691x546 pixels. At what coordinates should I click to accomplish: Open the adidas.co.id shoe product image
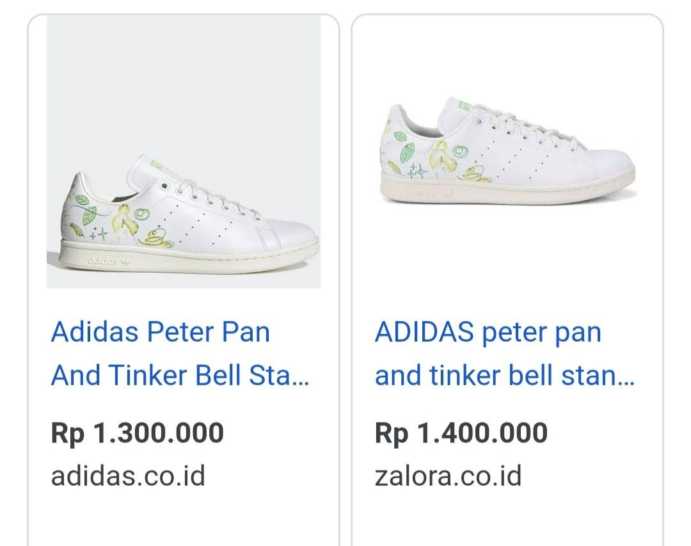[x=184, y=152]
